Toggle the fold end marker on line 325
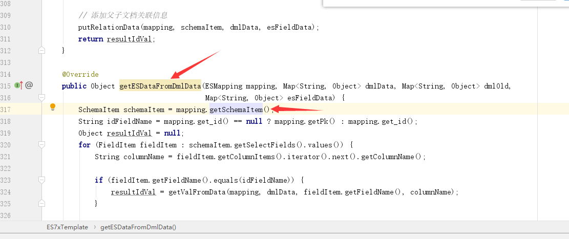This screenshot has height=239, width=569. (41, 203)
